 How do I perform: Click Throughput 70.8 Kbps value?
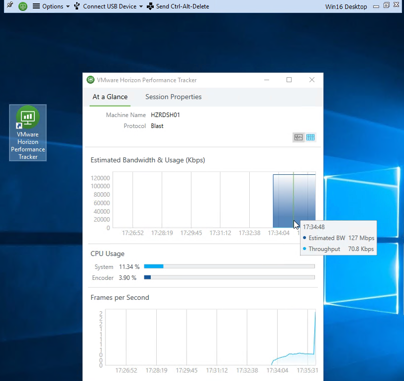pyautogui.click(x=361, y=249)
